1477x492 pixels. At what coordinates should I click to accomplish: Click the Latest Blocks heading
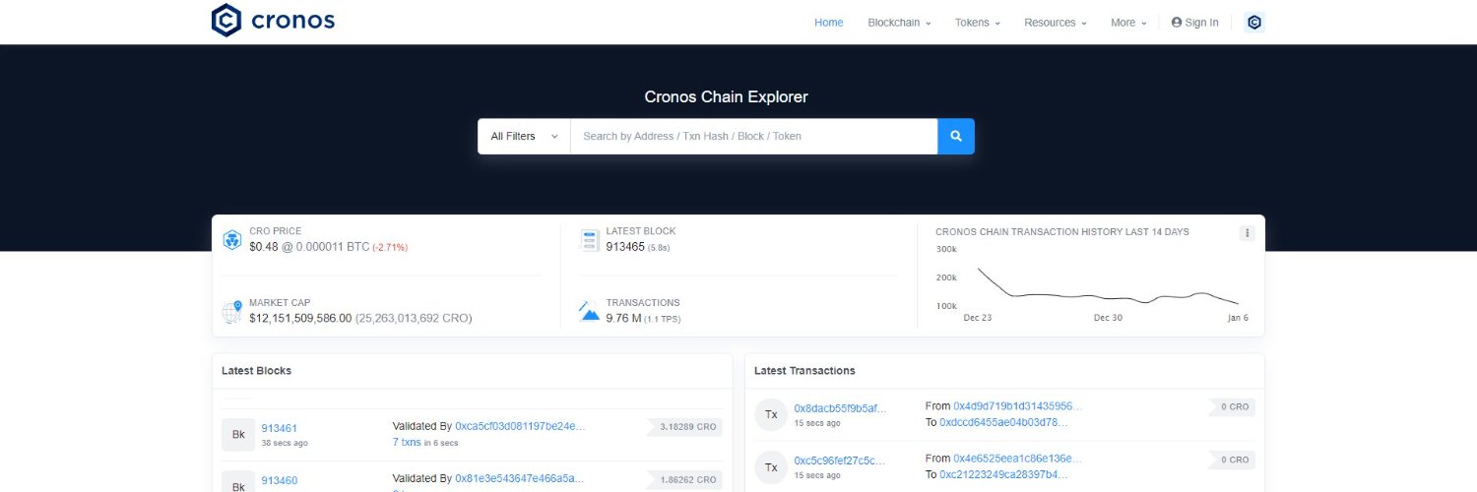(256, 371)
